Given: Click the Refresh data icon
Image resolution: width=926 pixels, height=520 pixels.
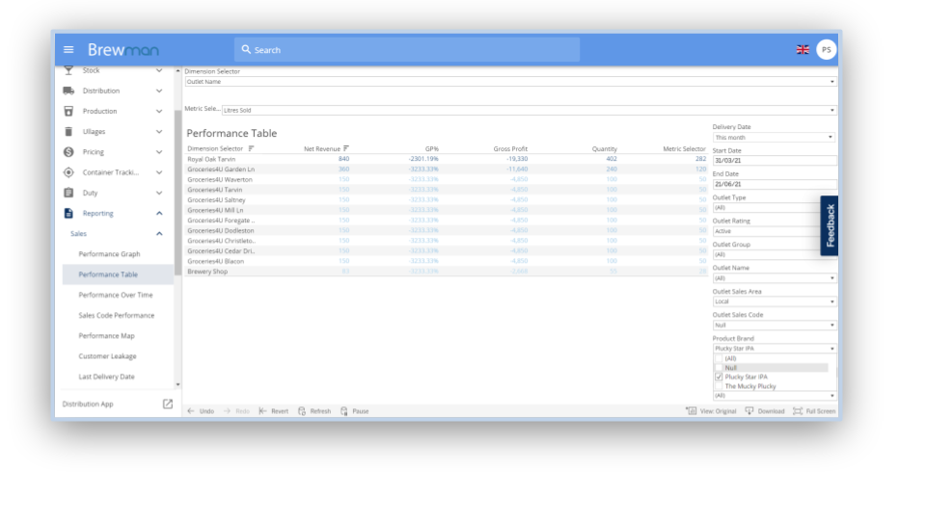Looking at the screenshot, I should pos(302,411).
